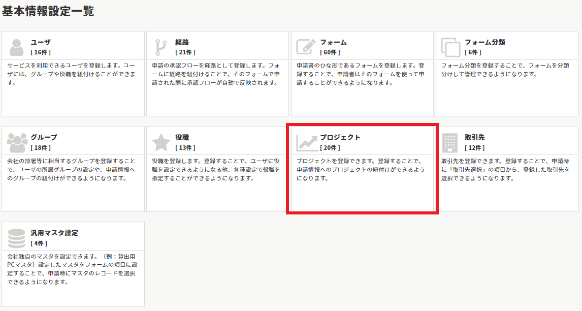Click the star icon for 役職
582x311 pixels.
pos(161,142)
